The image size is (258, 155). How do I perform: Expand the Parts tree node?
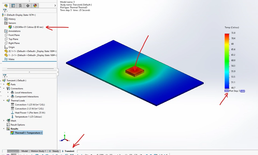click(x=4, y=84)
